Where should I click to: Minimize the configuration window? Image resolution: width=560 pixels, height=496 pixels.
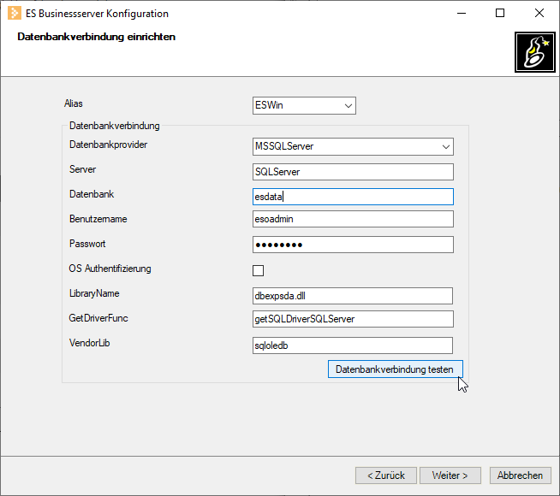pos(462,13)
